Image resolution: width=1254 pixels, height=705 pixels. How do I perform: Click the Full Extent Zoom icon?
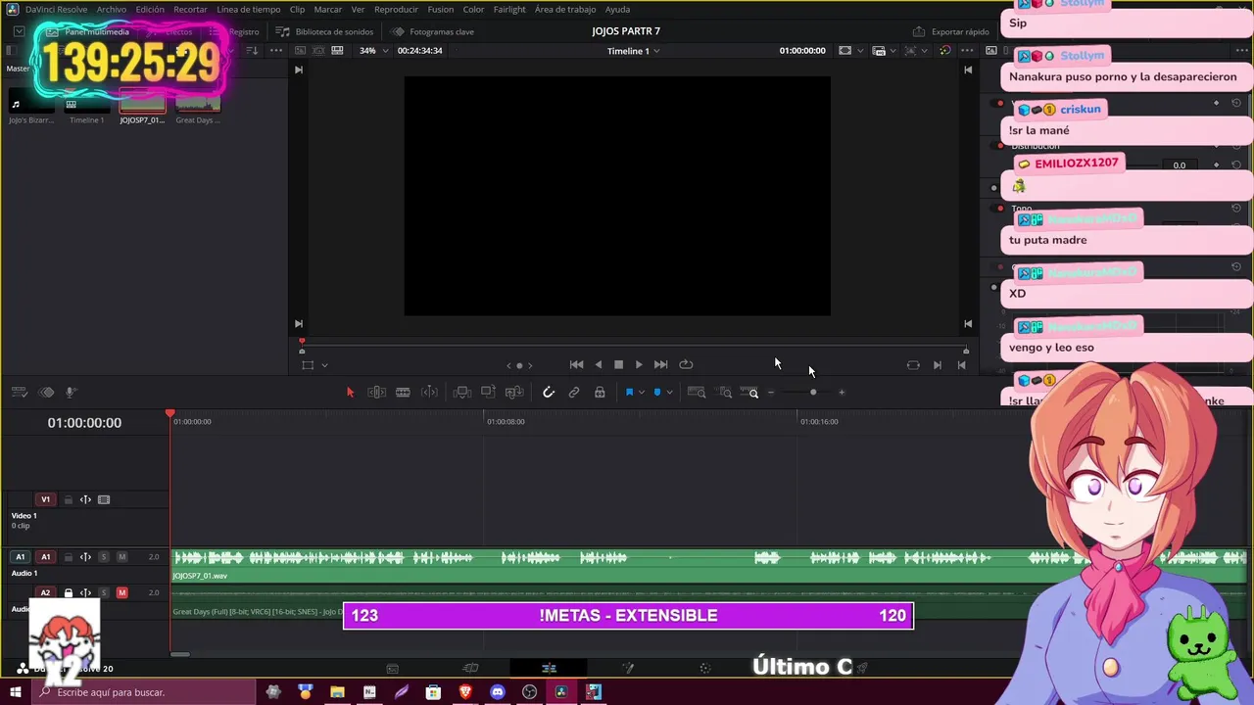697,393
